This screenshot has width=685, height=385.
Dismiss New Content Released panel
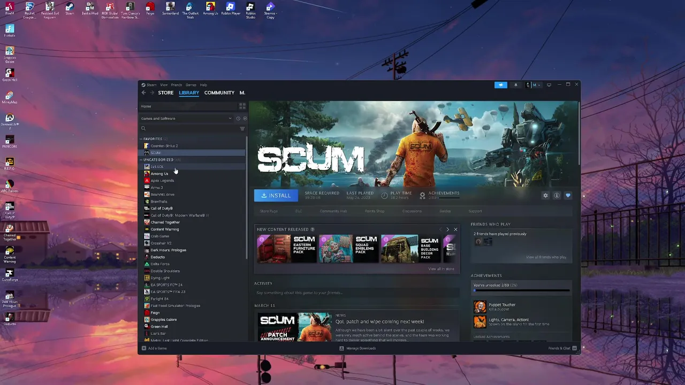(455, 229)
